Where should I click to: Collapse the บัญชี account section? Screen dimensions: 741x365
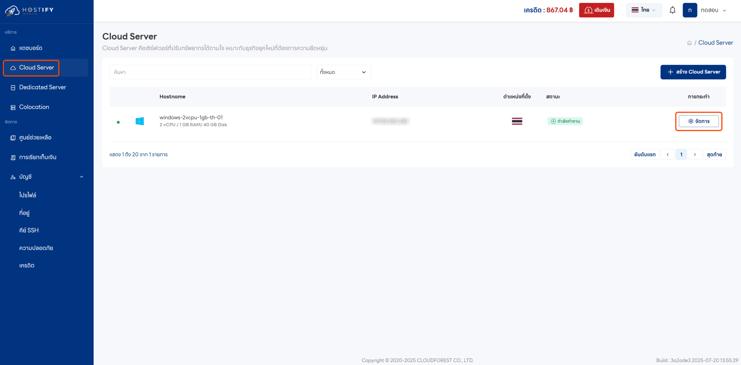pos(81,177)
